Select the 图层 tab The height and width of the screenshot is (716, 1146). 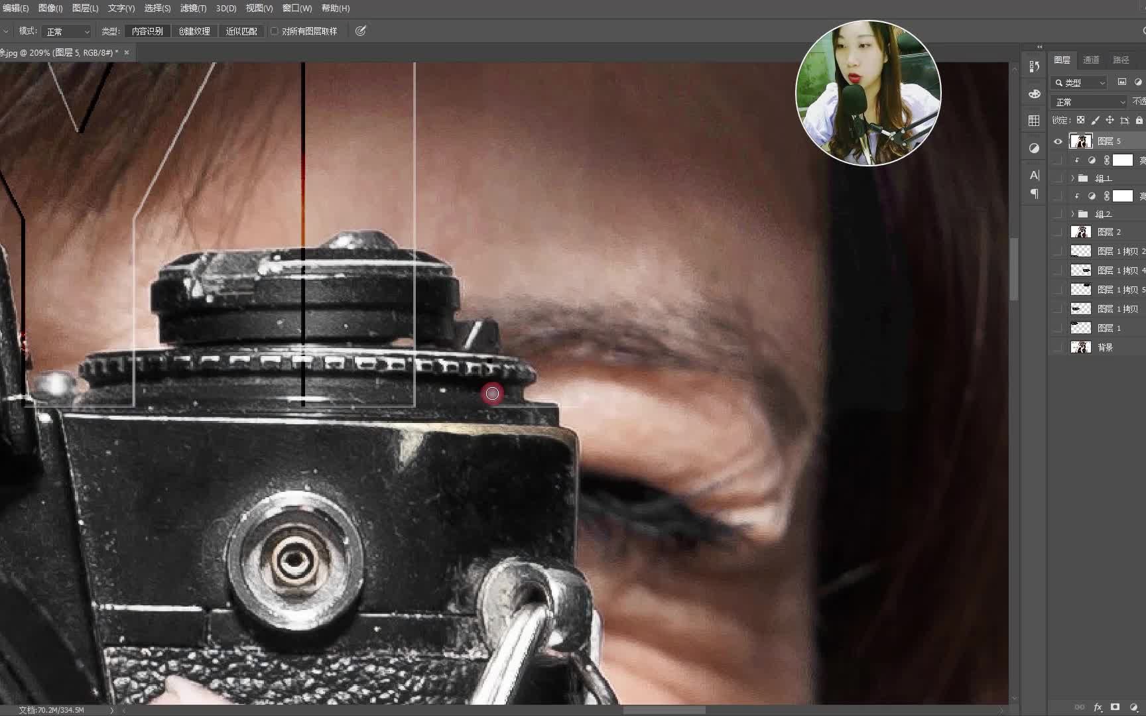coord(1062,60)
